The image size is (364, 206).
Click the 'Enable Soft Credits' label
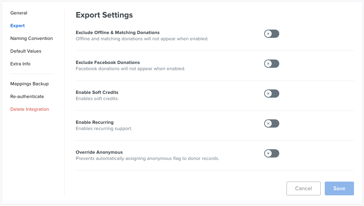[x=97, y=93]
